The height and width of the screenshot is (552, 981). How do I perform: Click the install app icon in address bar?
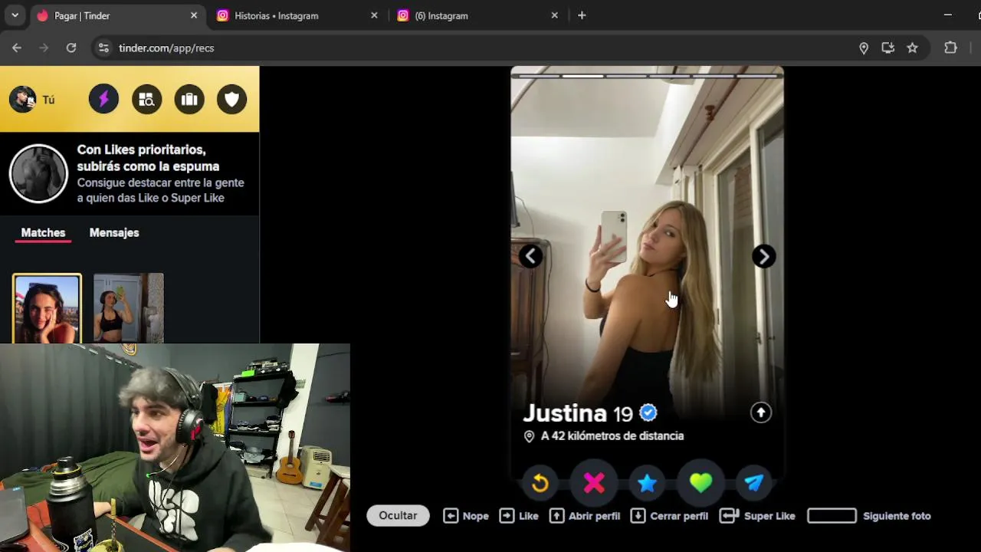tap(887, 48)
